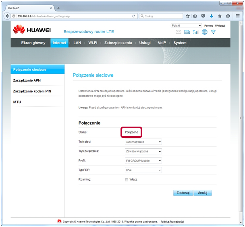Click the SIM card status icon
Viewport: 245px width, 227px height.
click(x=187, y=32)
